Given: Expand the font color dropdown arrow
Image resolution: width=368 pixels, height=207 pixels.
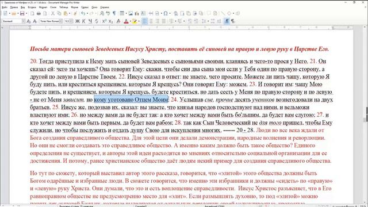Looking at the screenshot, I should click(131, 21).
